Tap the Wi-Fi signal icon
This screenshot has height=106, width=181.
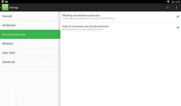pos(168,2)
